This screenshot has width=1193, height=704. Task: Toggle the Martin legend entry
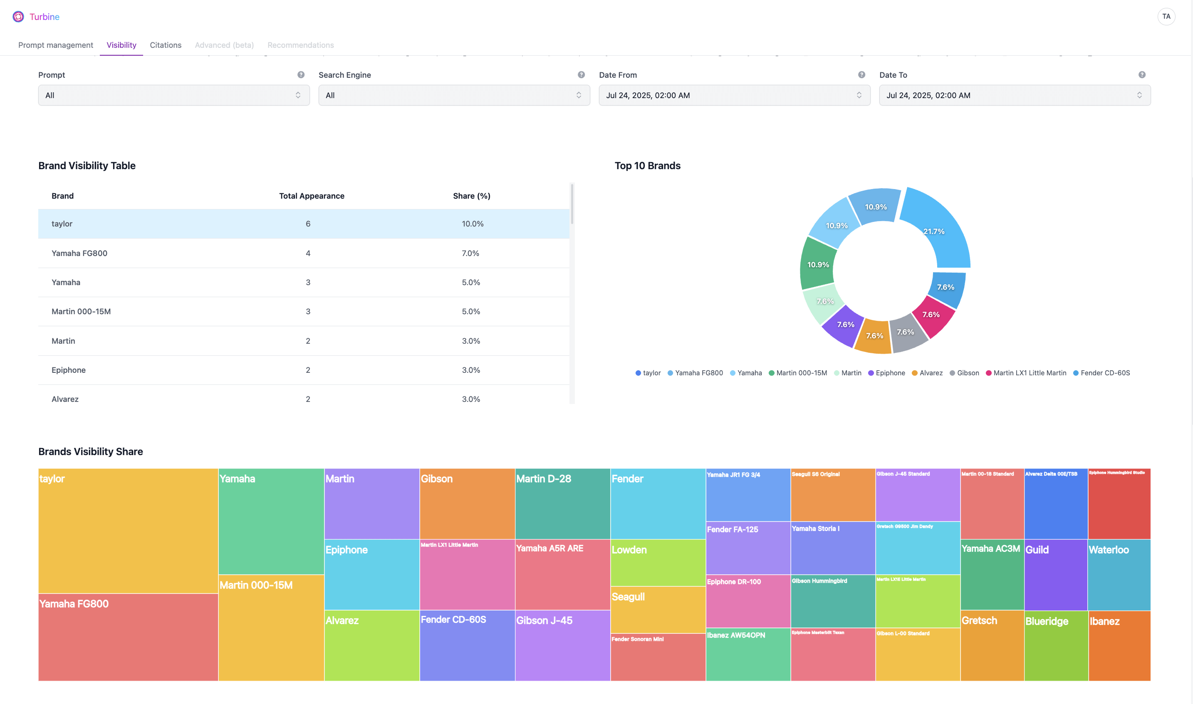click(847, 373)
